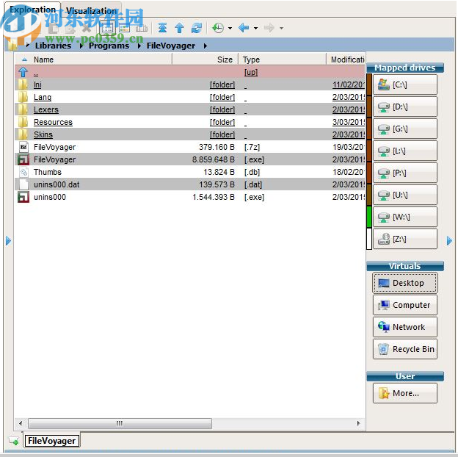Open the [Z:\] drive
458x457 pixels.
[405, 240]
